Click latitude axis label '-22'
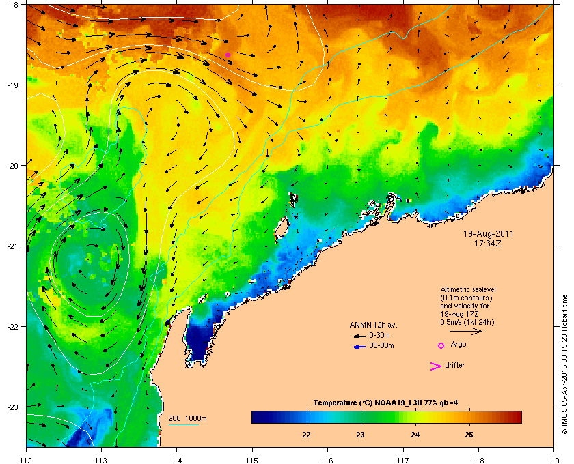This screenshot has width=574, height=464. (x=12, y=326)
